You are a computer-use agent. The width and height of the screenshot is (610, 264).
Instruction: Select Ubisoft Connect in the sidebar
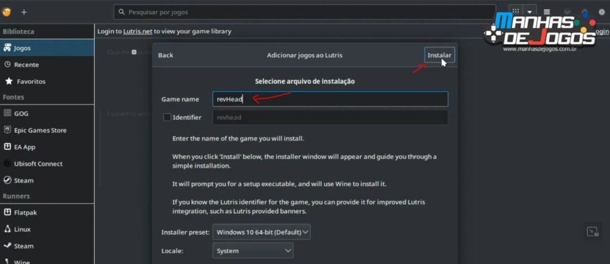(x=46, y=164)
